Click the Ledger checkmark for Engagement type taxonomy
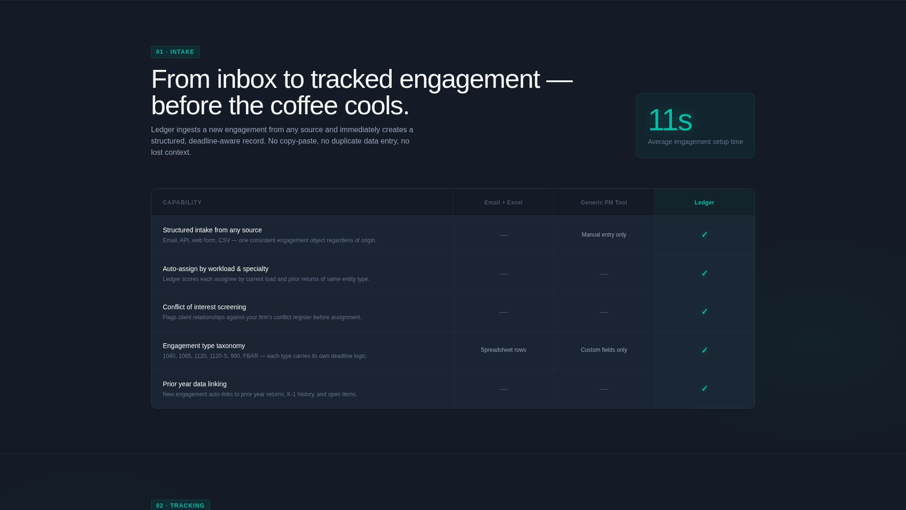 tap(704, 350)
